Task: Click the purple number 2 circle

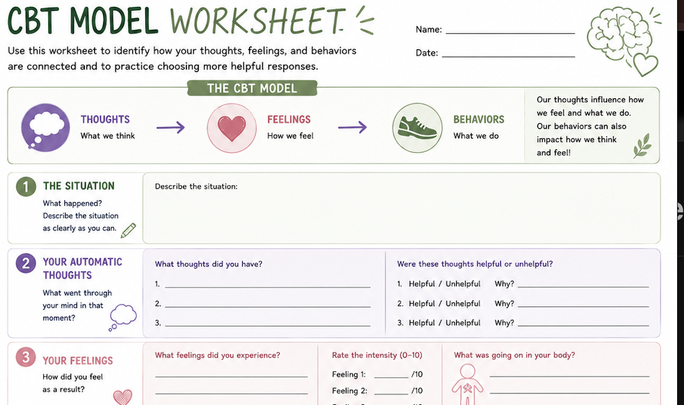Action: click(x=26, y=263)
